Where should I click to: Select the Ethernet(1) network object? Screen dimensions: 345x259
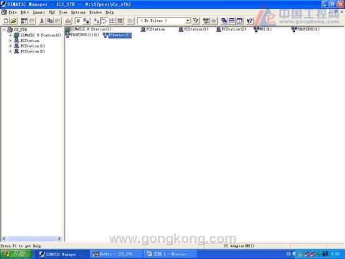(x=117, y=35)
